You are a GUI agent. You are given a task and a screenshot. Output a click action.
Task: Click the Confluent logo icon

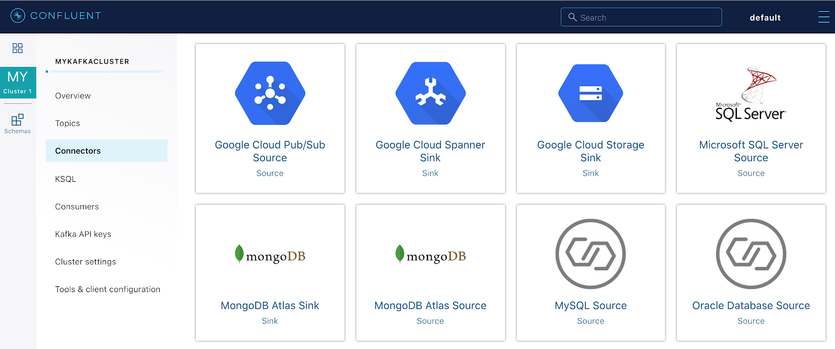18,16
